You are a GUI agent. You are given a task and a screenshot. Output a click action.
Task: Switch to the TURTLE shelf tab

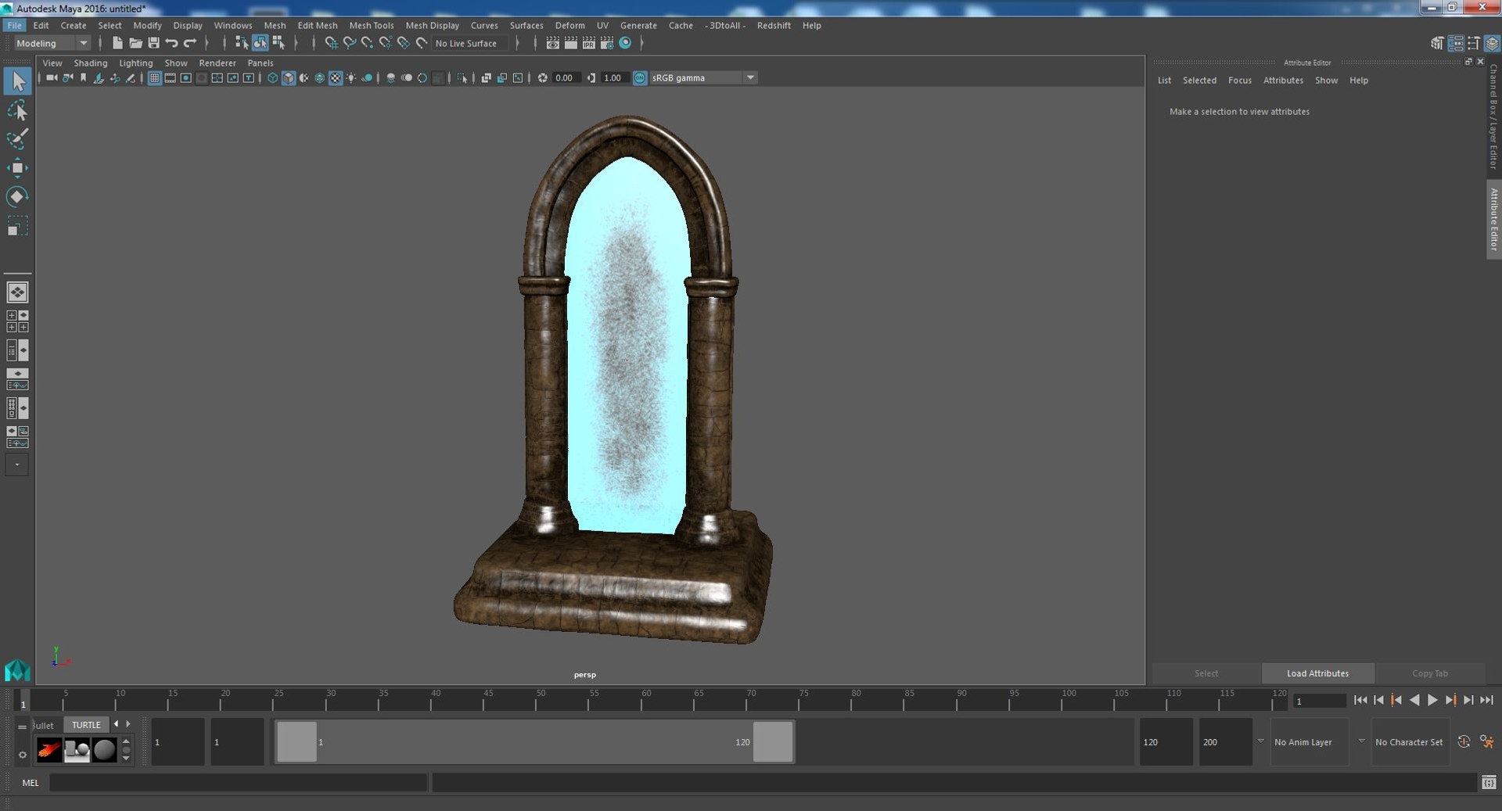86,725
